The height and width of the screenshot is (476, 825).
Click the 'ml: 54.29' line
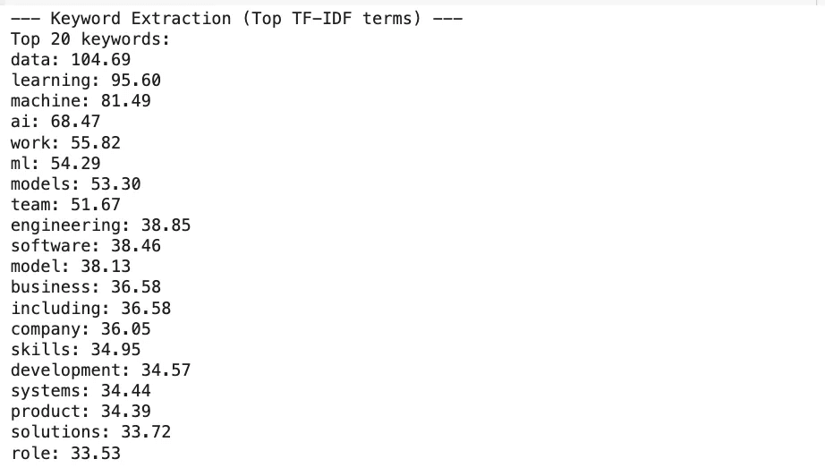55,163
